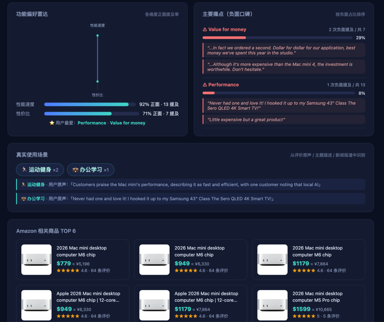Click quote 'Although it's more expensive than the Mac mini 4'
The width and height of the screenshot is (384, 322).
pyautogui.click(x=284, y=67)
